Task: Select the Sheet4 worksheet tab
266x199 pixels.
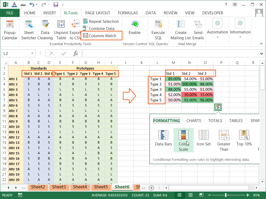Action: pyautogui.click(x=80, y=187)
